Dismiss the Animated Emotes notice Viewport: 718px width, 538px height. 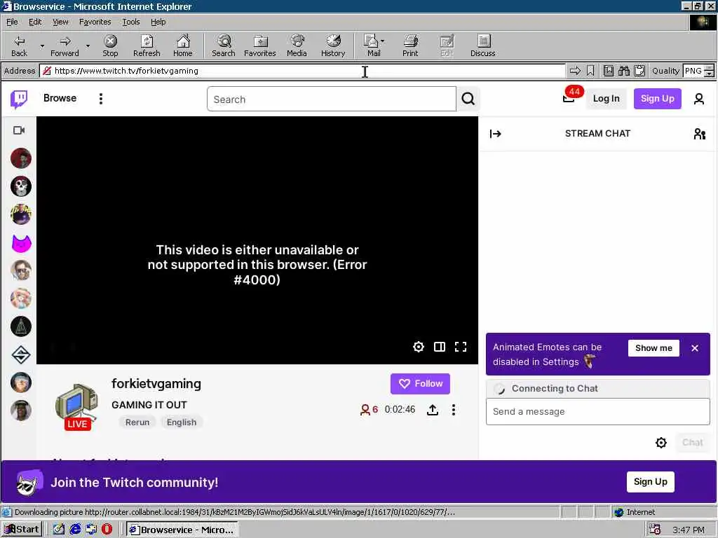point(695,348)
